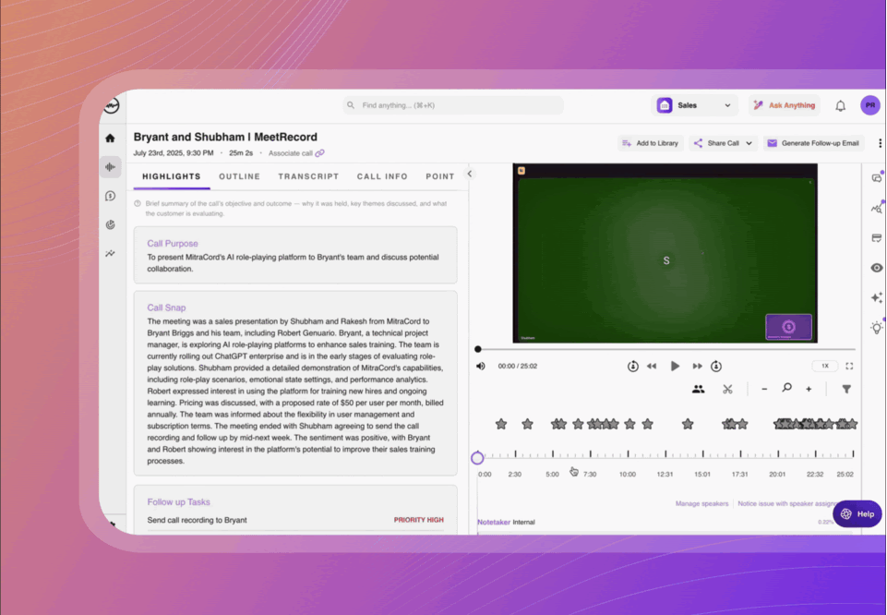Viewport: 887px width, 615px height.
Task: Click the purple speaker thumbnail inside video
Action: click(x=788, y=327)
